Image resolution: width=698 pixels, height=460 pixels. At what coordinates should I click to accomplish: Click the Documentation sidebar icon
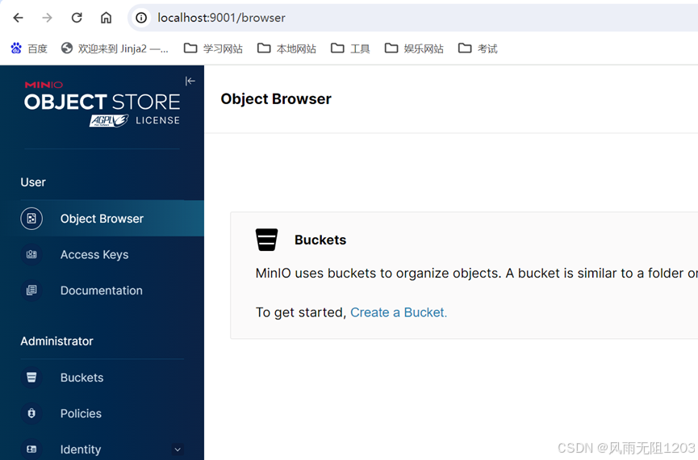point(31,291)
